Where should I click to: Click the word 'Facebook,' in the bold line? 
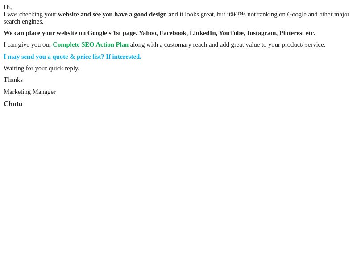tap(174, 33)
